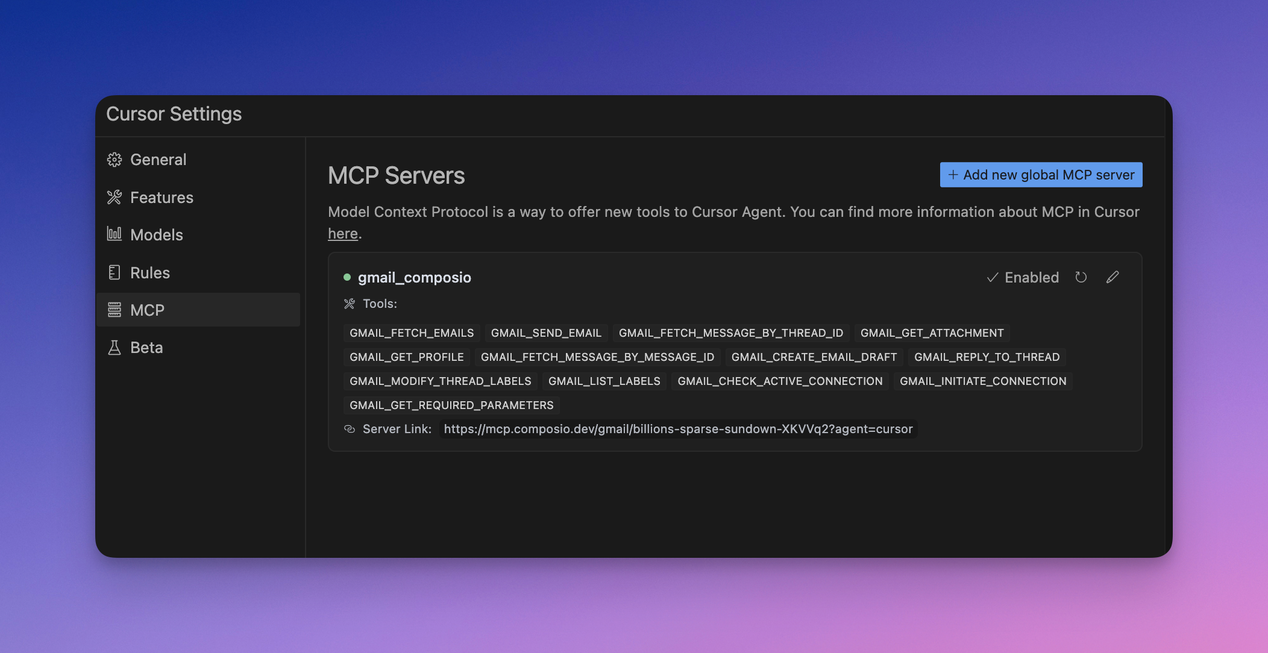This screenshot has height=653, width=1268.
Task: Edit gmail_composio server with pencil icon
Action: (x=1113, y=277)
